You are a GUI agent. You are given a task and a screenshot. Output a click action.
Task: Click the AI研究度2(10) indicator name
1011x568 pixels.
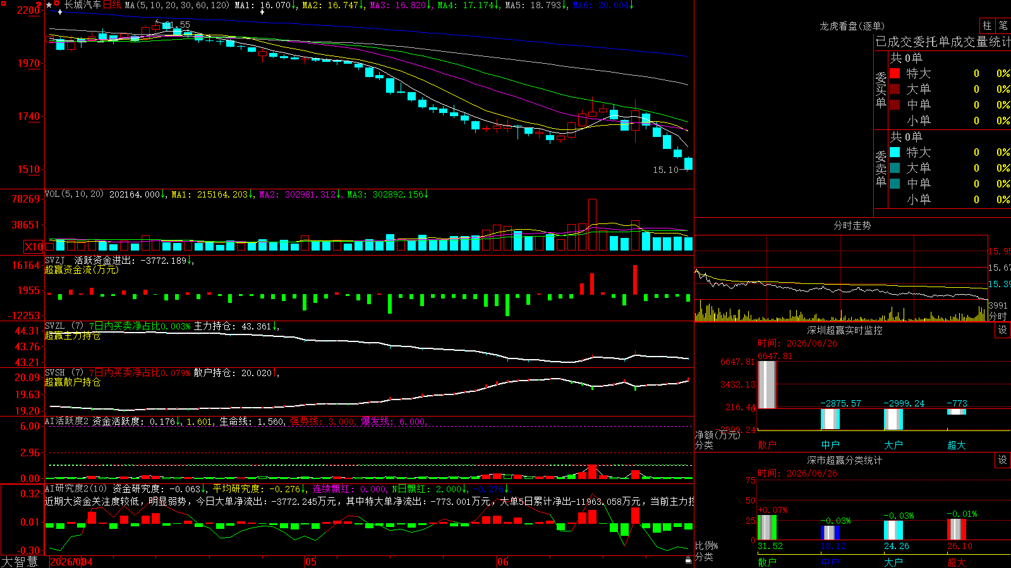(x=76, y=488)
